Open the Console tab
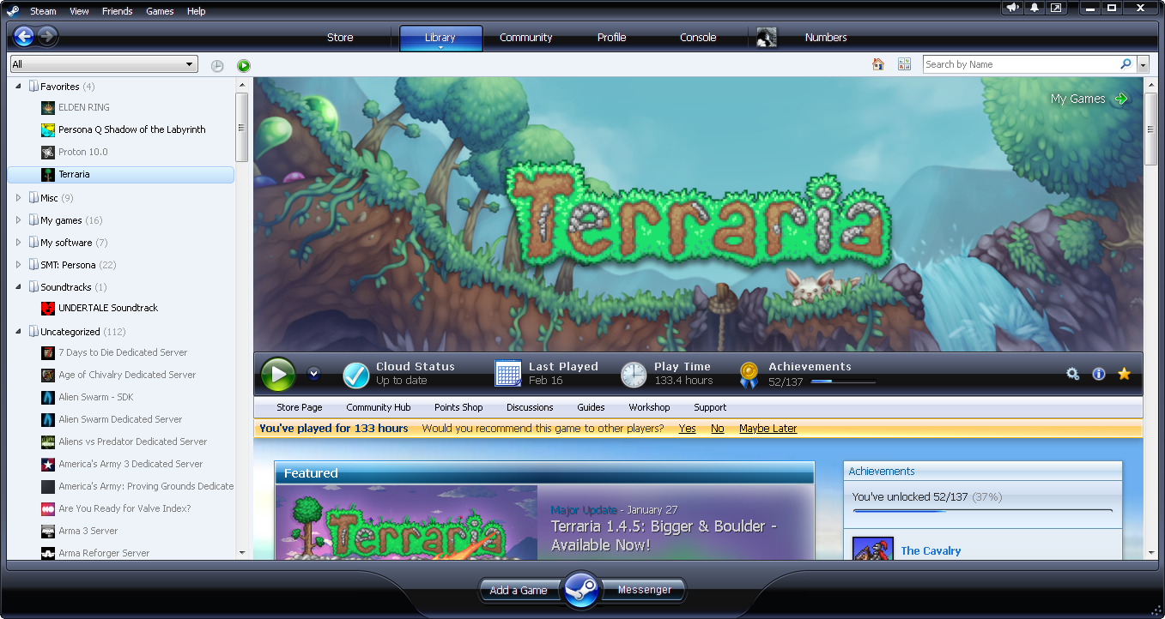The width and height of the screenshot is (1165, 619). (x=698, y=38)
